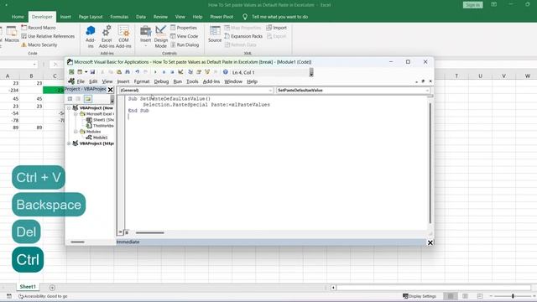Click the Undo arrow in VBA toolbar
537x302 pixels.
pyautogui.click(x=138, y=72)
